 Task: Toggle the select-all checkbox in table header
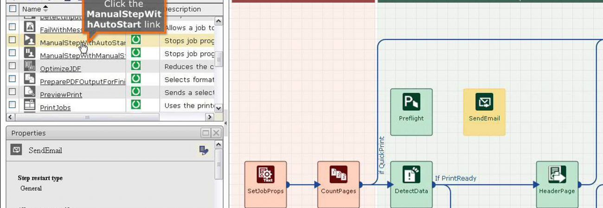(x=13, y=9)
